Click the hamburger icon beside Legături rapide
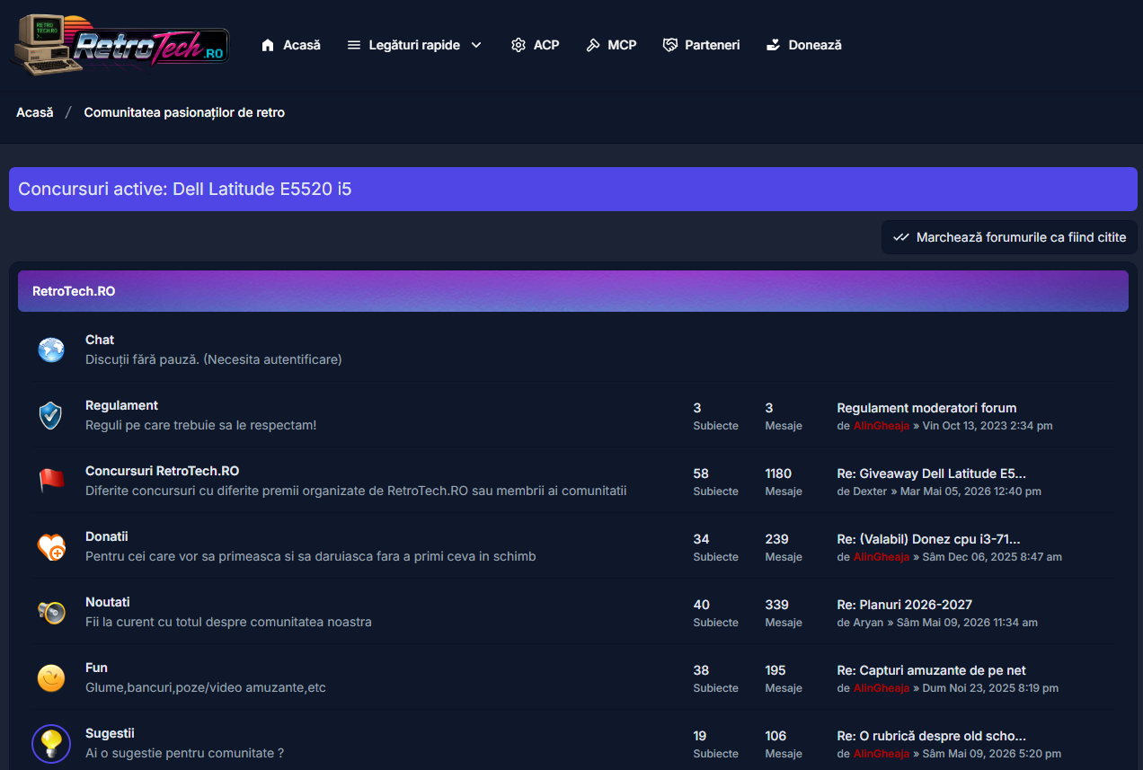 tap(354, 45)
